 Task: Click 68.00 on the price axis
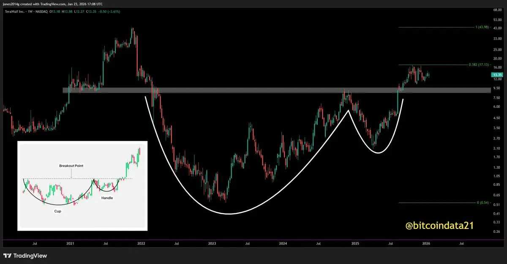[497, 9]
